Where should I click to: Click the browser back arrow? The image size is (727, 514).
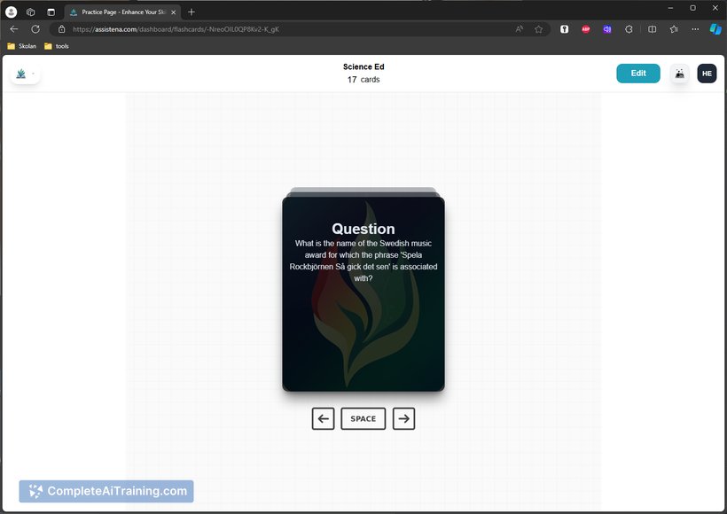point(14,29)
